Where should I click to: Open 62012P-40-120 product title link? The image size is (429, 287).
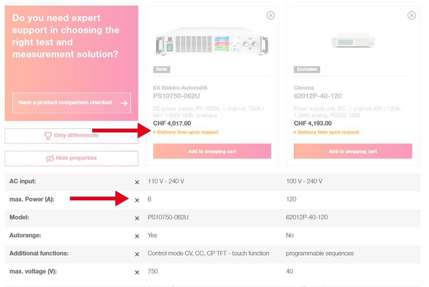pyautogui.click(x=318, y=96)
